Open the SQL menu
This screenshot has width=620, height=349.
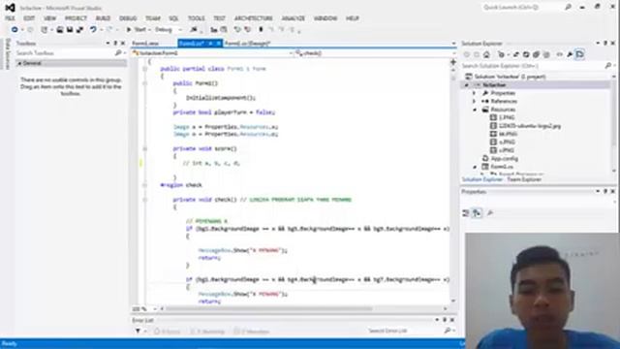pyautogui.click(x=173, y=18)
